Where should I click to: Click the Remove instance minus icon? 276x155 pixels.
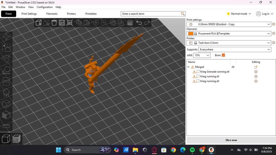click(104, 23)
